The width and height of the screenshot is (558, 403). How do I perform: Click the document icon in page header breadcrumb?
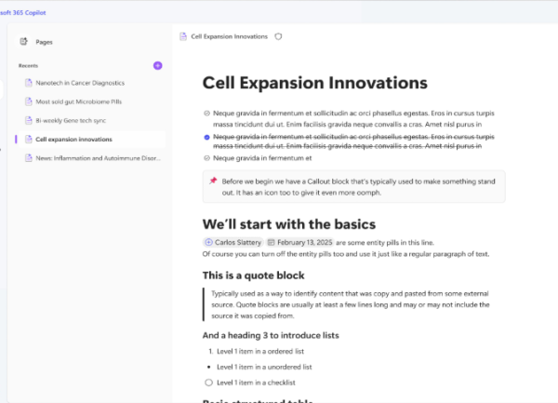(183, 36)
